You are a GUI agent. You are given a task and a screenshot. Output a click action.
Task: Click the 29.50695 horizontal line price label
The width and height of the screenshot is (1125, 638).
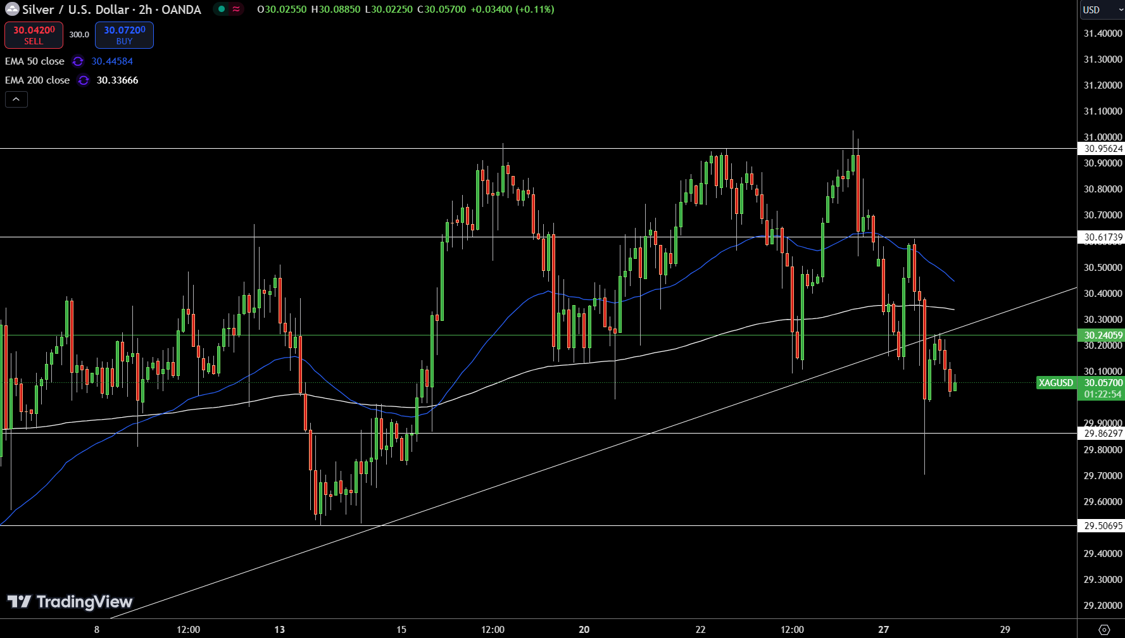1102,526
